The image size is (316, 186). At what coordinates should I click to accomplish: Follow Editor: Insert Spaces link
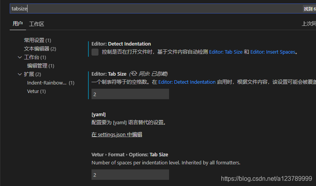click(273, 52)
